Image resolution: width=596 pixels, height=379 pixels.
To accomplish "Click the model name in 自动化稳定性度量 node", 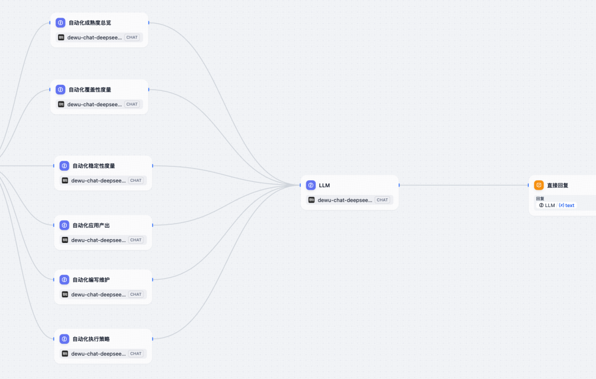I will 98,181.
